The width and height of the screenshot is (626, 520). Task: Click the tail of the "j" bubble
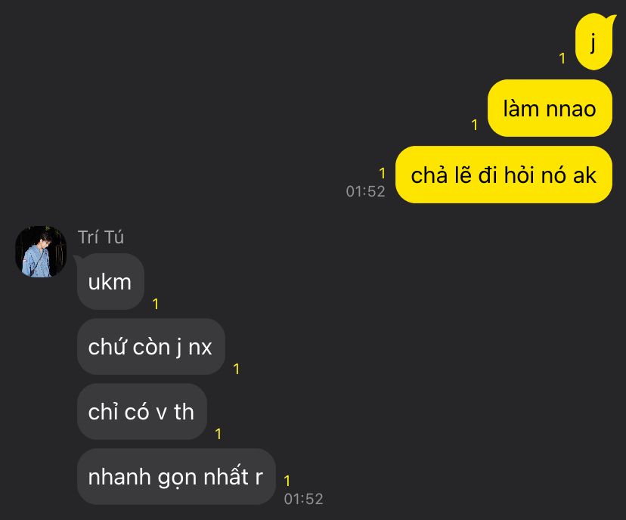[611, 19]
